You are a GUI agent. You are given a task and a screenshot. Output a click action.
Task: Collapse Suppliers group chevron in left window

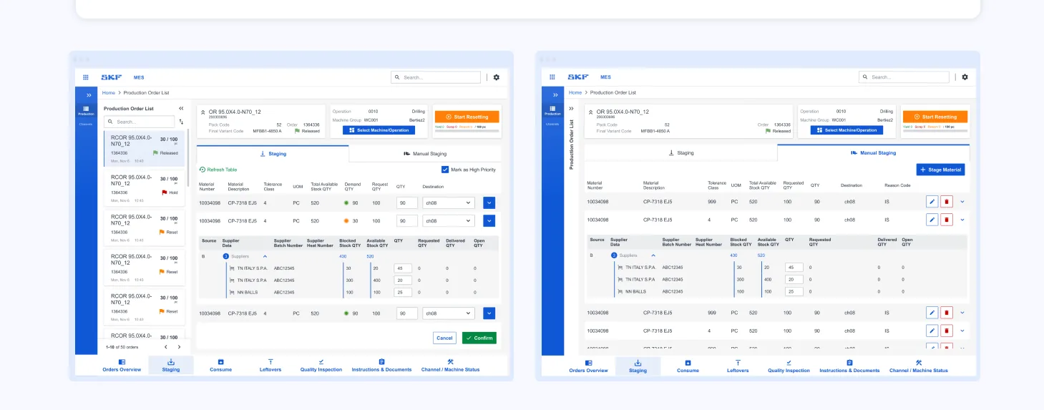point(265,255)
